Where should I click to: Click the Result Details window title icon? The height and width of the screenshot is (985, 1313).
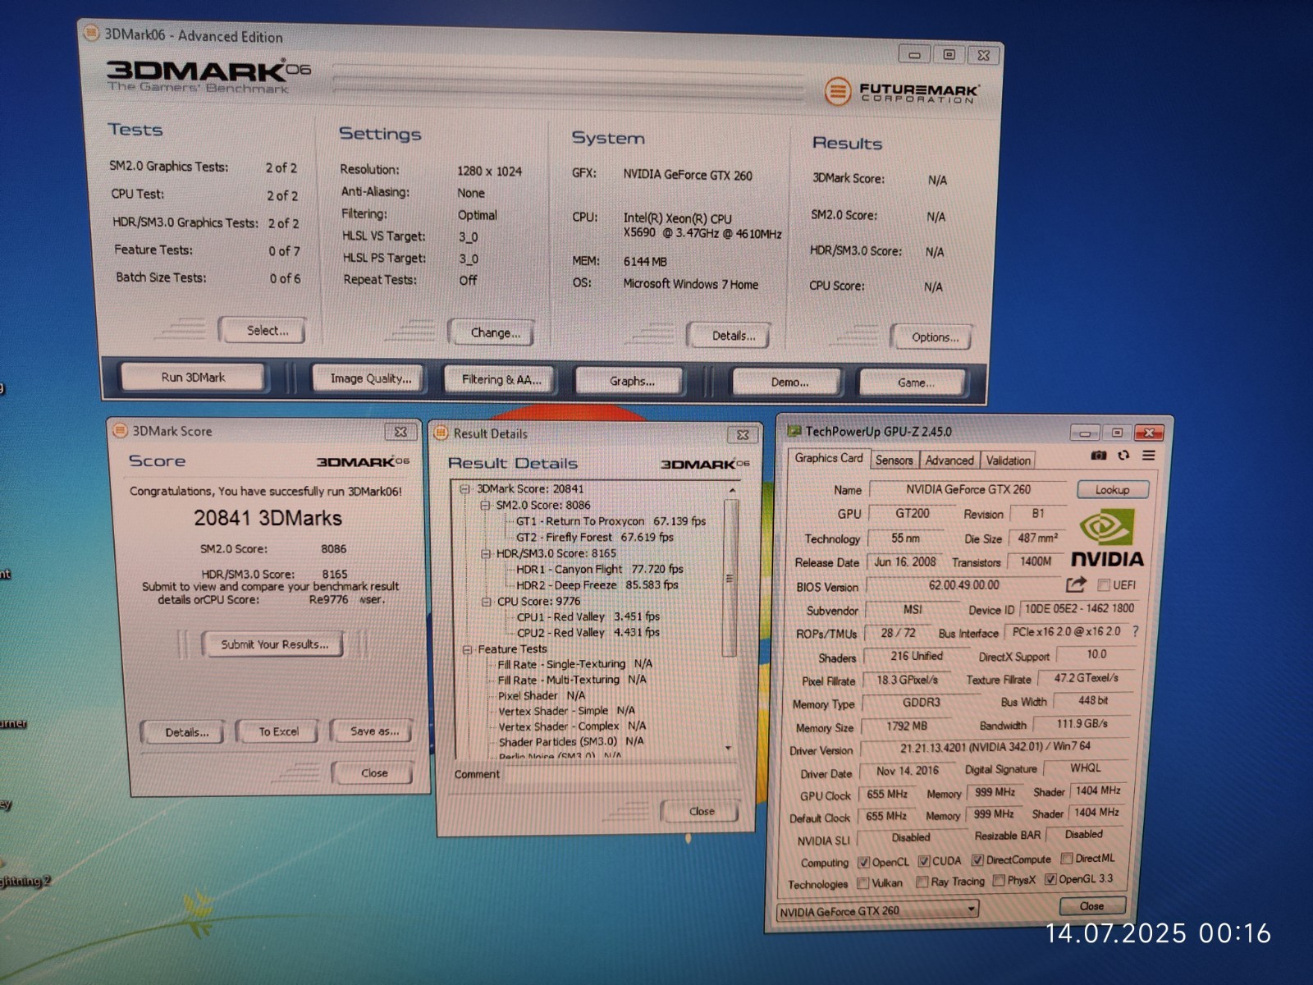click(441, 433)
